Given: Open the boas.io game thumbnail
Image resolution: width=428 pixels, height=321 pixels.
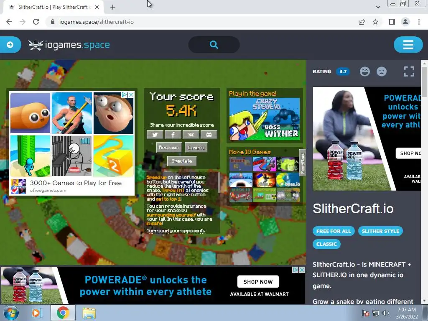Looking at the screenshot, I should [x=288, y=180].
